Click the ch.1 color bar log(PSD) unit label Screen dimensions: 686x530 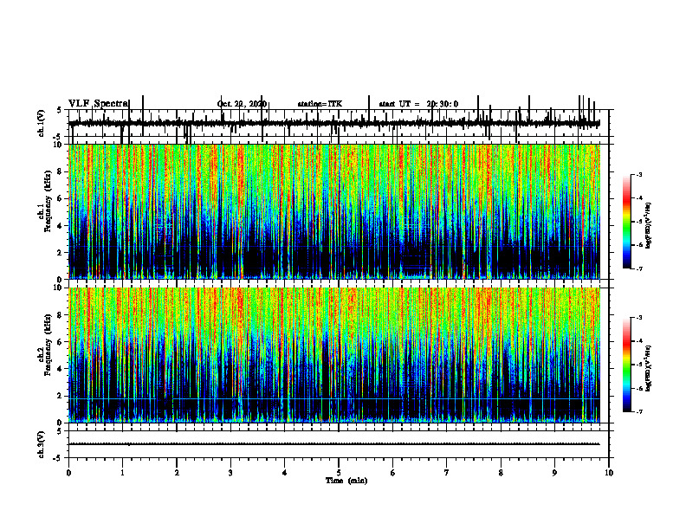(x=649, y=226)
